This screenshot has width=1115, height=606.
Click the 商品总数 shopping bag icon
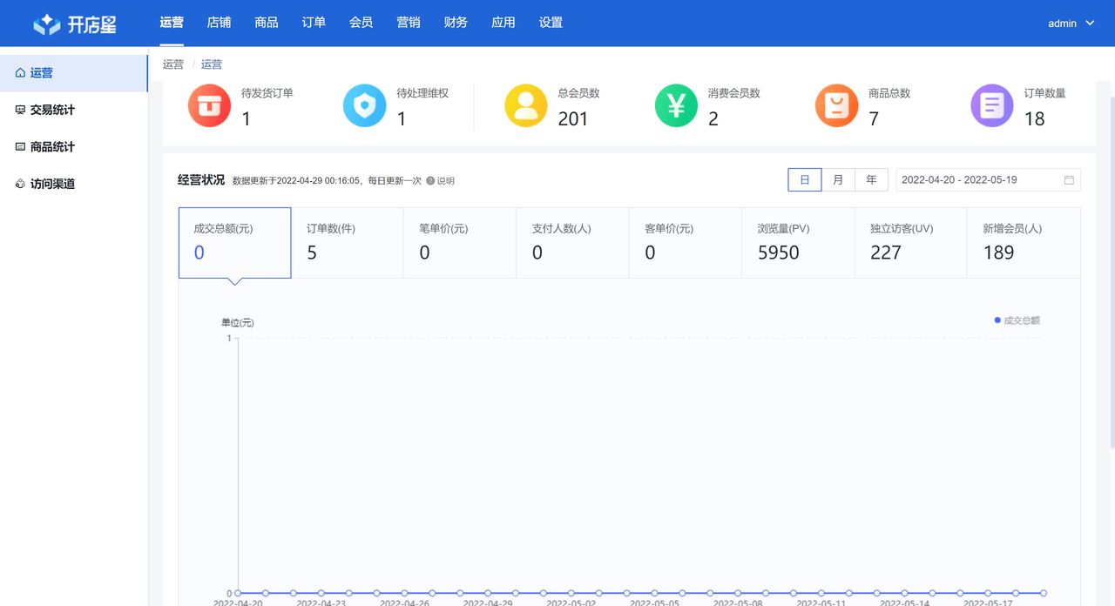tap(836, 104)
